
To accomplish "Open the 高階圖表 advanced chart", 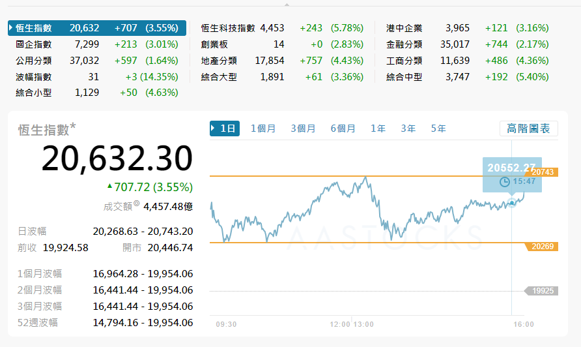I will pyautogui.click(x=528, y=128).
